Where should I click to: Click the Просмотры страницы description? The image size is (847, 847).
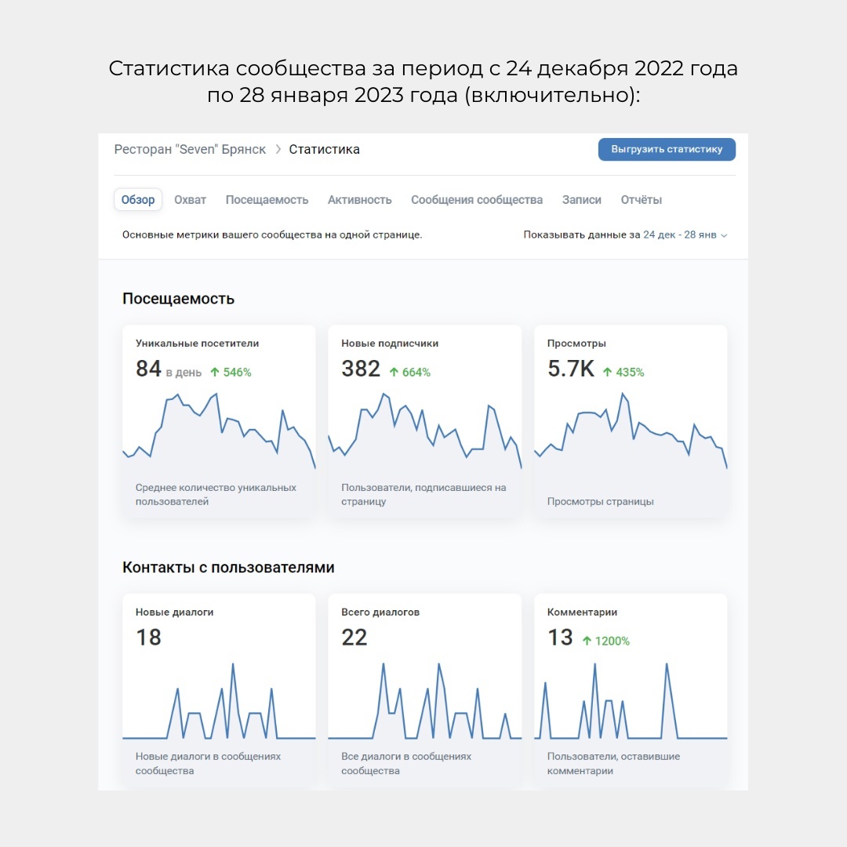pos(600,501)
